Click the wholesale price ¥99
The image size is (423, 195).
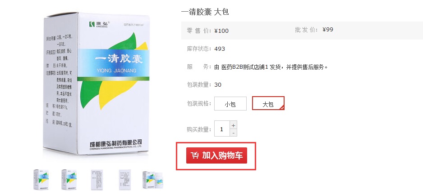tap(328, 30)
